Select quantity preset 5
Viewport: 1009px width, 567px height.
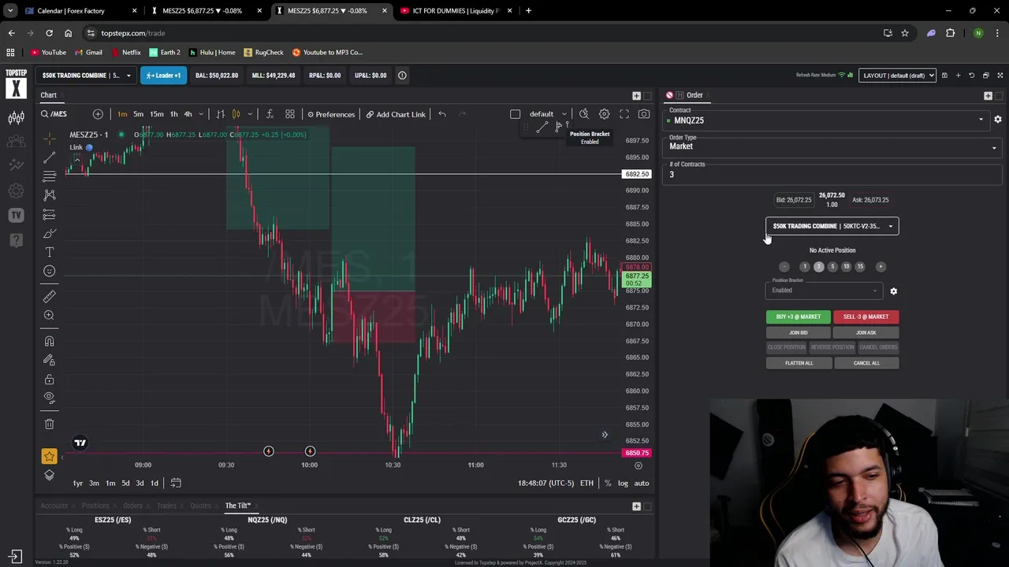pos(832,267)
